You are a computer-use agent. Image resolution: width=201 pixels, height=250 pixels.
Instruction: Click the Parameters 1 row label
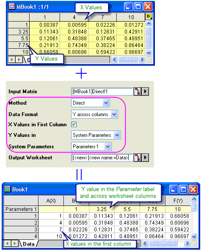point(21,209)
